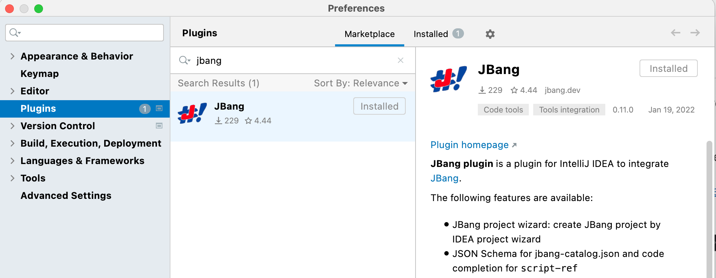Select the JBang search result row
716x278 pixels.
point(293,116)
